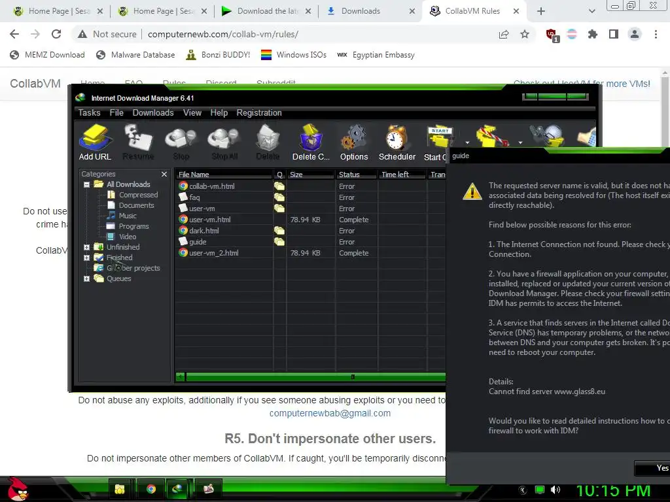The width and height of the screenshot is (670, 502).
Task: Click the Delete toolbar icon
Action: tap(268, 142)
